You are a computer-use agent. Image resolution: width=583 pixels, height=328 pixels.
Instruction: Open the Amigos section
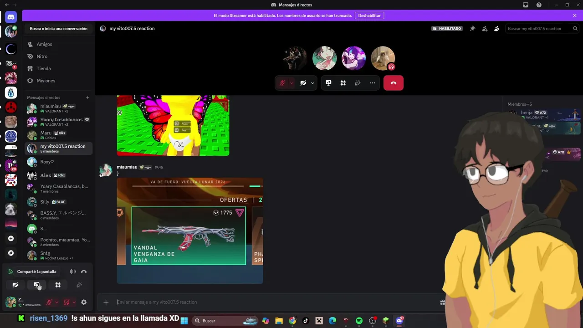point(58,44)
